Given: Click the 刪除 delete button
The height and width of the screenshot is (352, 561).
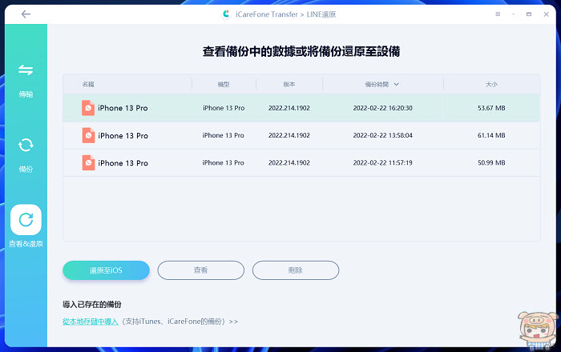Looking at the screenshot, I should pyautogui.click(x=296, y=270).
